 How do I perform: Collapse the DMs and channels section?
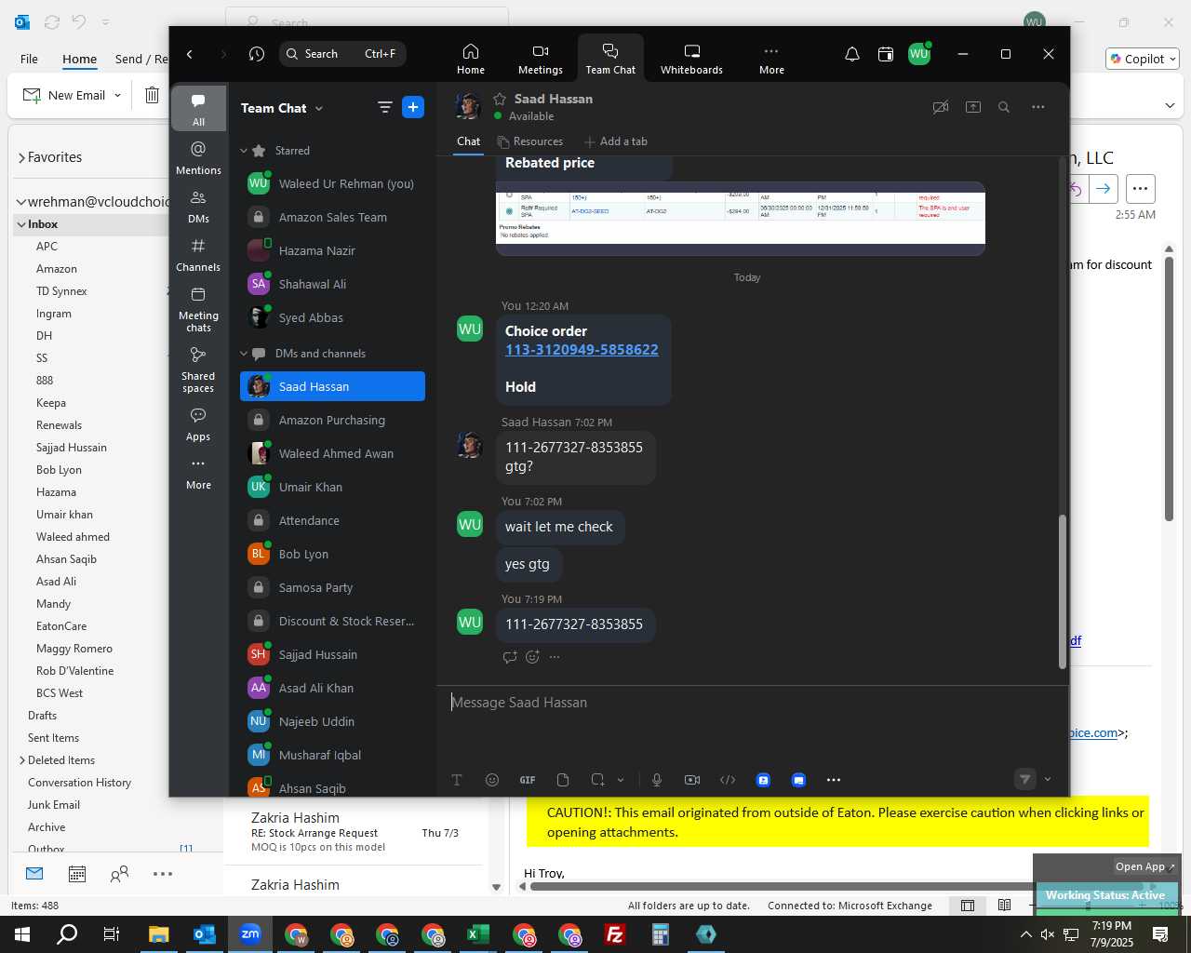click(x=244, y=354)
